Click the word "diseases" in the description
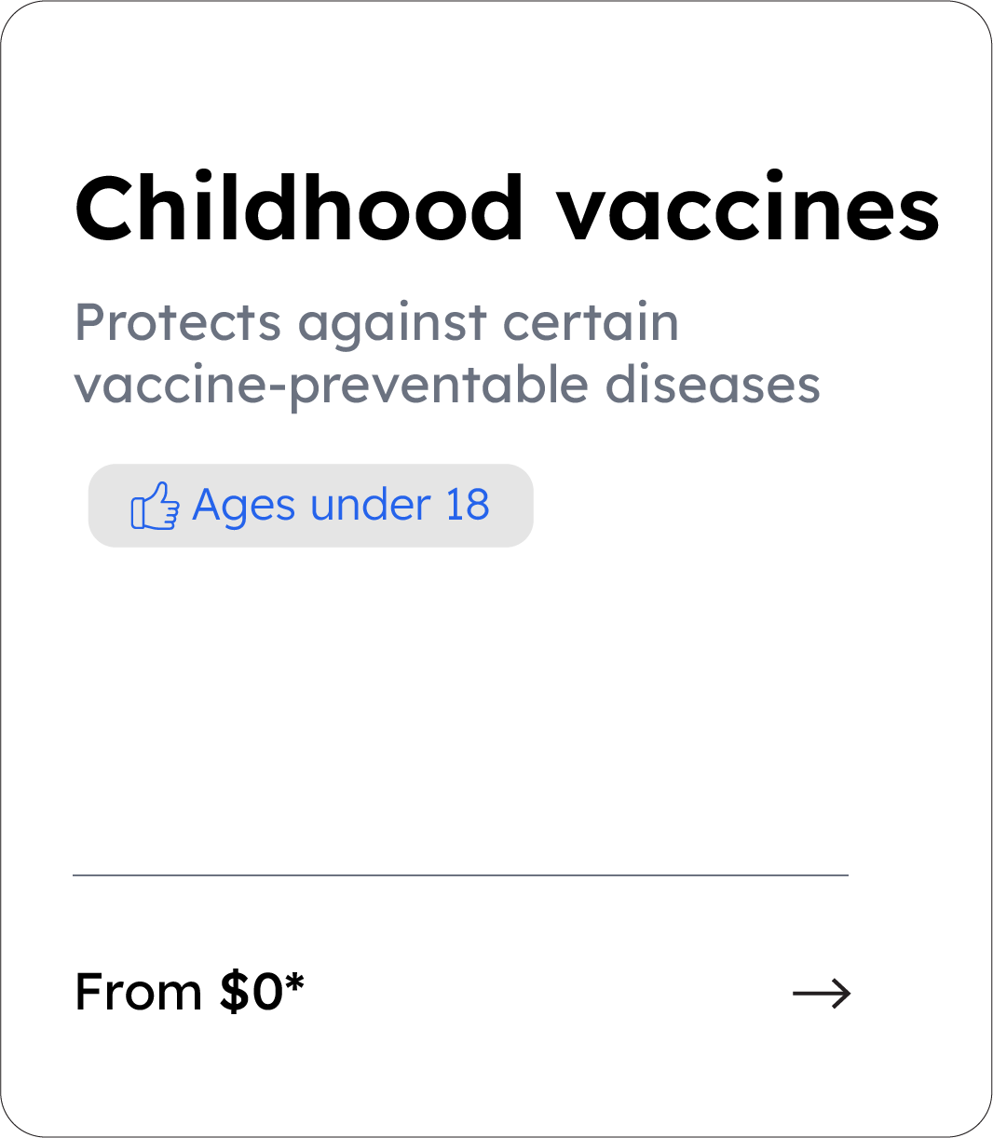The image size is (993, 1138). pyautogui.click(x=713, y=385)
